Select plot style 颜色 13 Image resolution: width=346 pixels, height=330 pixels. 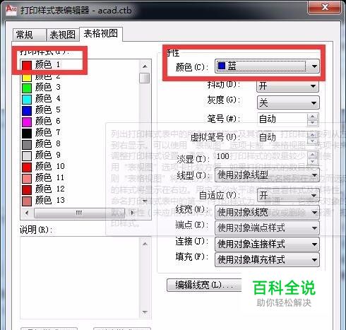[x=43, y=201]
